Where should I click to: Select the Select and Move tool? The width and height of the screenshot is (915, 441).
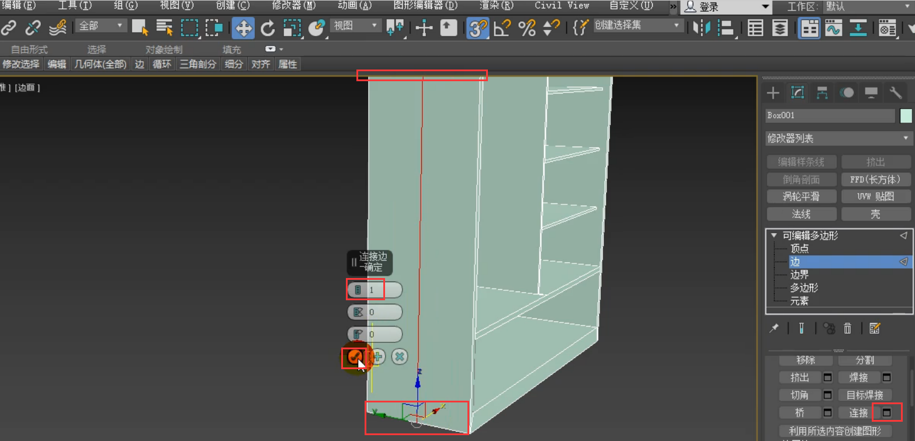[x=243, y=27]
